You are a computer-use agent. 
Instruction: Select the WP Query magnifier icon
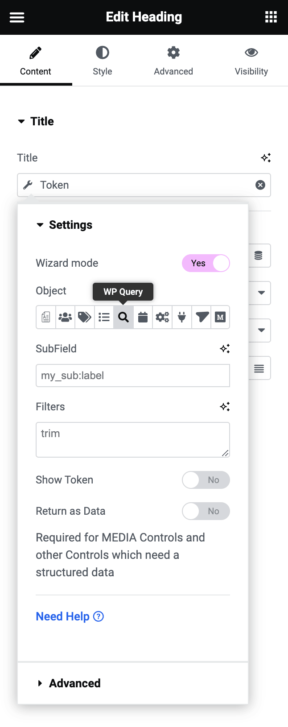click(123, 317)
